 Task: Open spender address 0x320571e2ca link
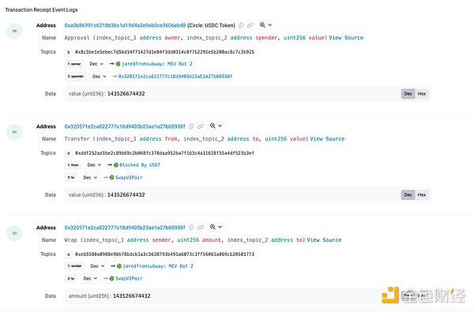coord(175,77)
